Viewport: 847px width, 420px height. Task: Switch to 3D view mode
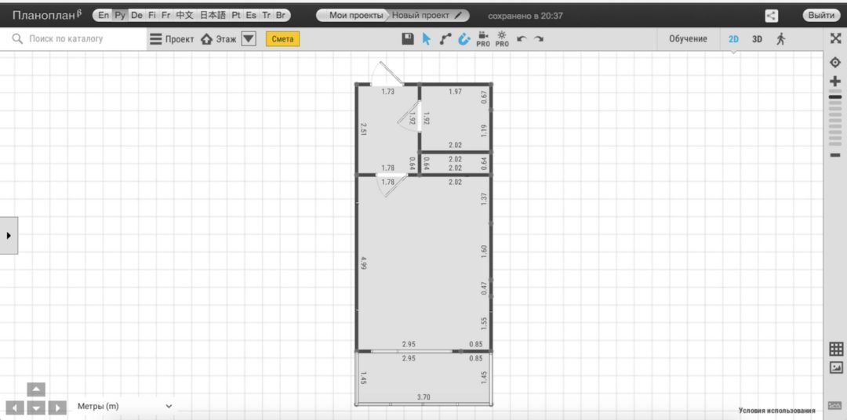tap(757, 38)
